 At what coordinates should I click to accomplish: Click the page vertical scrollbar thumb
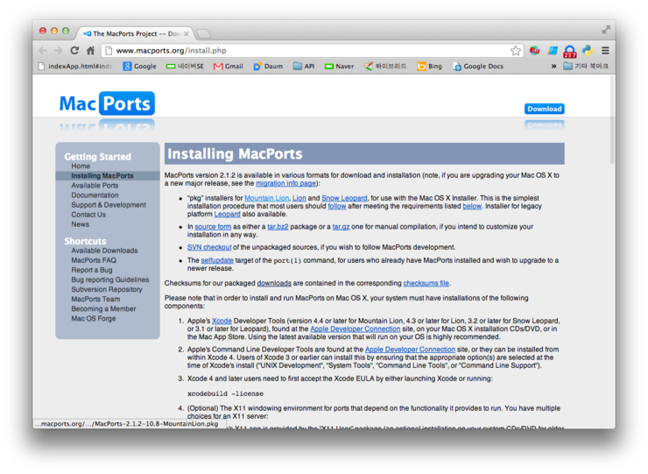612,120
